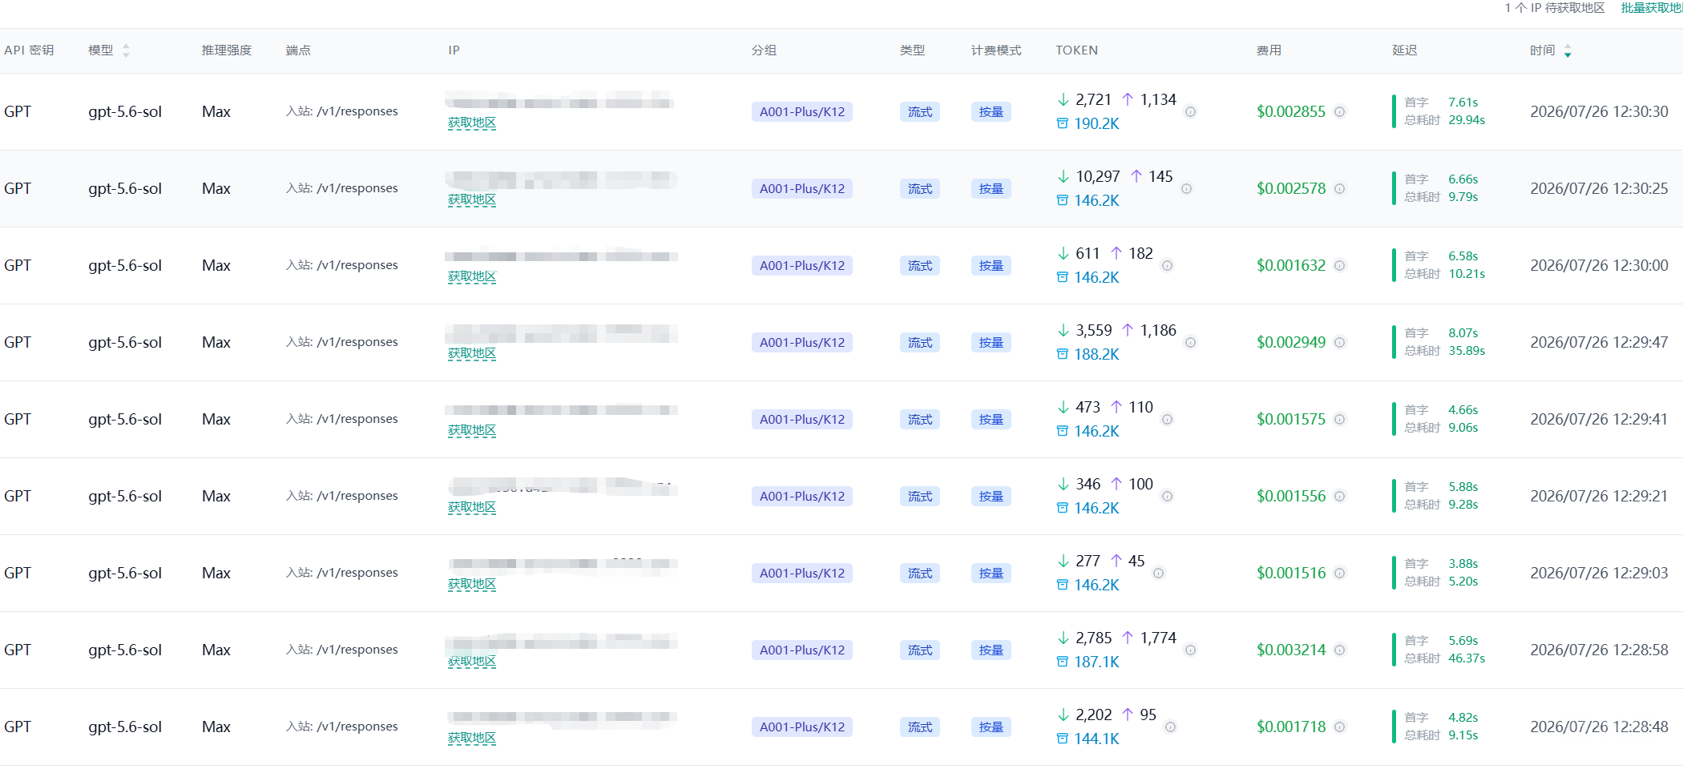This screenshot has width=1683, height=781.
Task: Click cache icon beside 144.1K
Action: click(x=1062, y=739)
